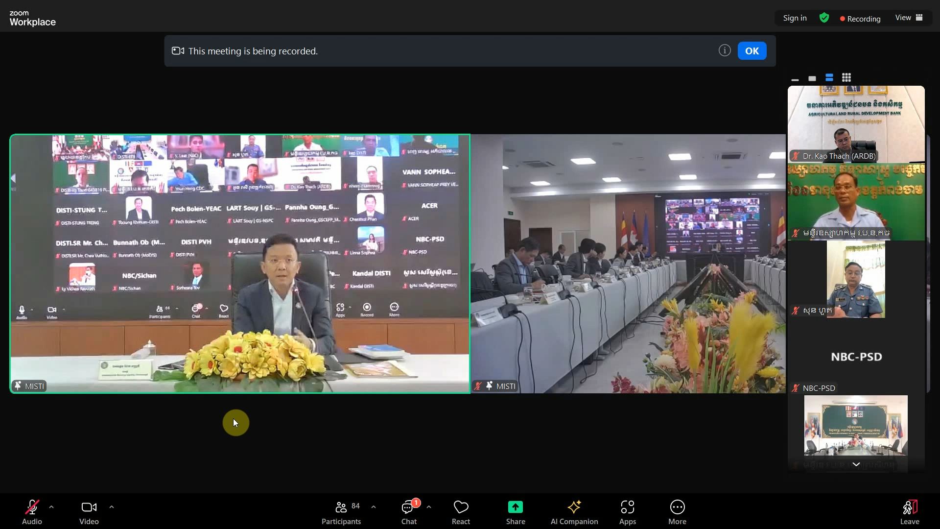This screenshot has height=529, width=940.
Task: Click Leave meeting
Action: point(909,512)
